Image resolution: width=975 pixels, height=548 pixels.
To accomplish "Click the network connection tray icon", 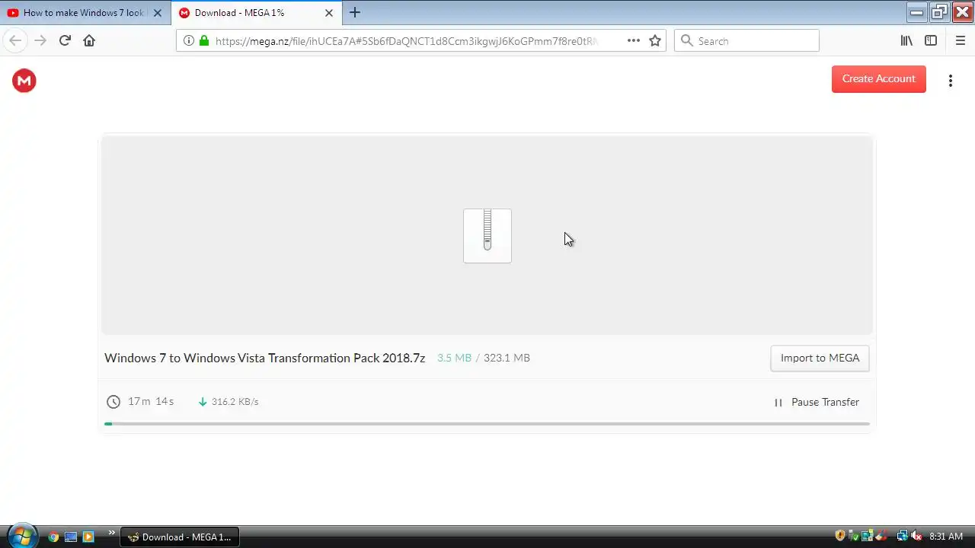I will (902, 536).
